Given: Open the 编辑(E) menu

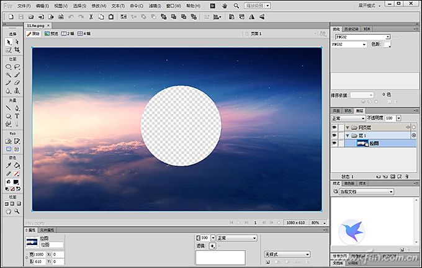Looking at the screenshot, I should [43, 6].
